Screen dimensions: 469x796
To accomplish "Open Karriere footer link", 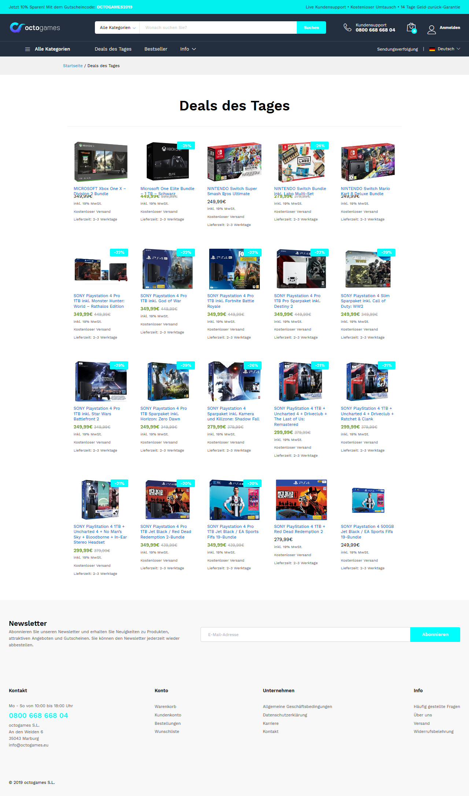I will 270,723.
